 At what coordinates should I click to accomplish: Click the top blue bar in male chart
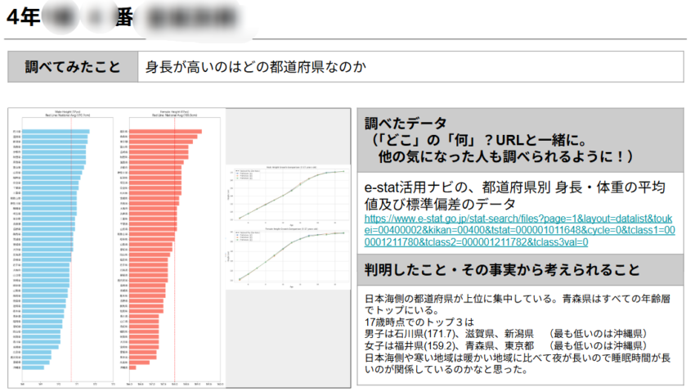click(56, 131)
